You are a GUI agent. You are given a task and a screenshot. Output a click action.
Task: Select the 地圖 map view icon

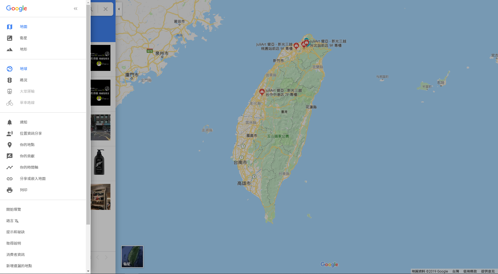click(10, 27)
